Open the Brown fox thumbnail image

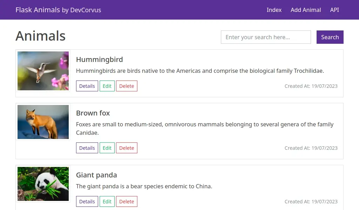(x=43, y=122)
